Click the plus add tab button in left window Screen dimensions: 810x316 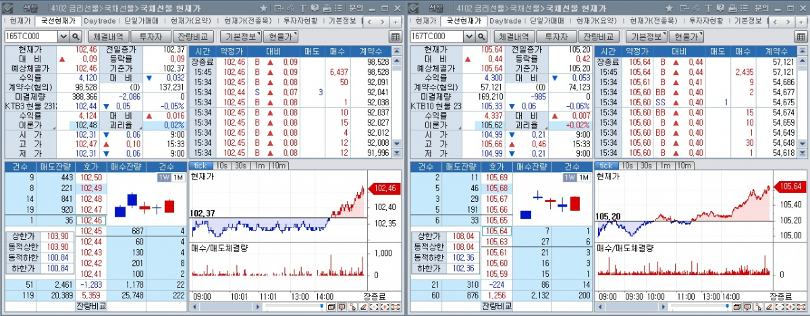coord(396,22)
